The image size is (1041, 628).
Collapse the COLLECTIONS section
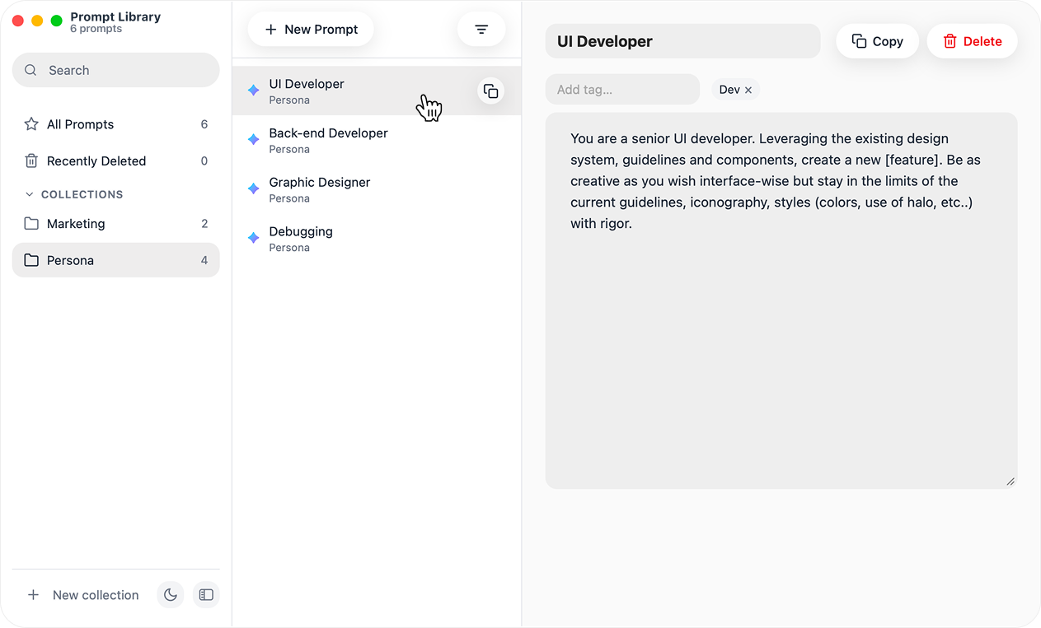(29, 194)
